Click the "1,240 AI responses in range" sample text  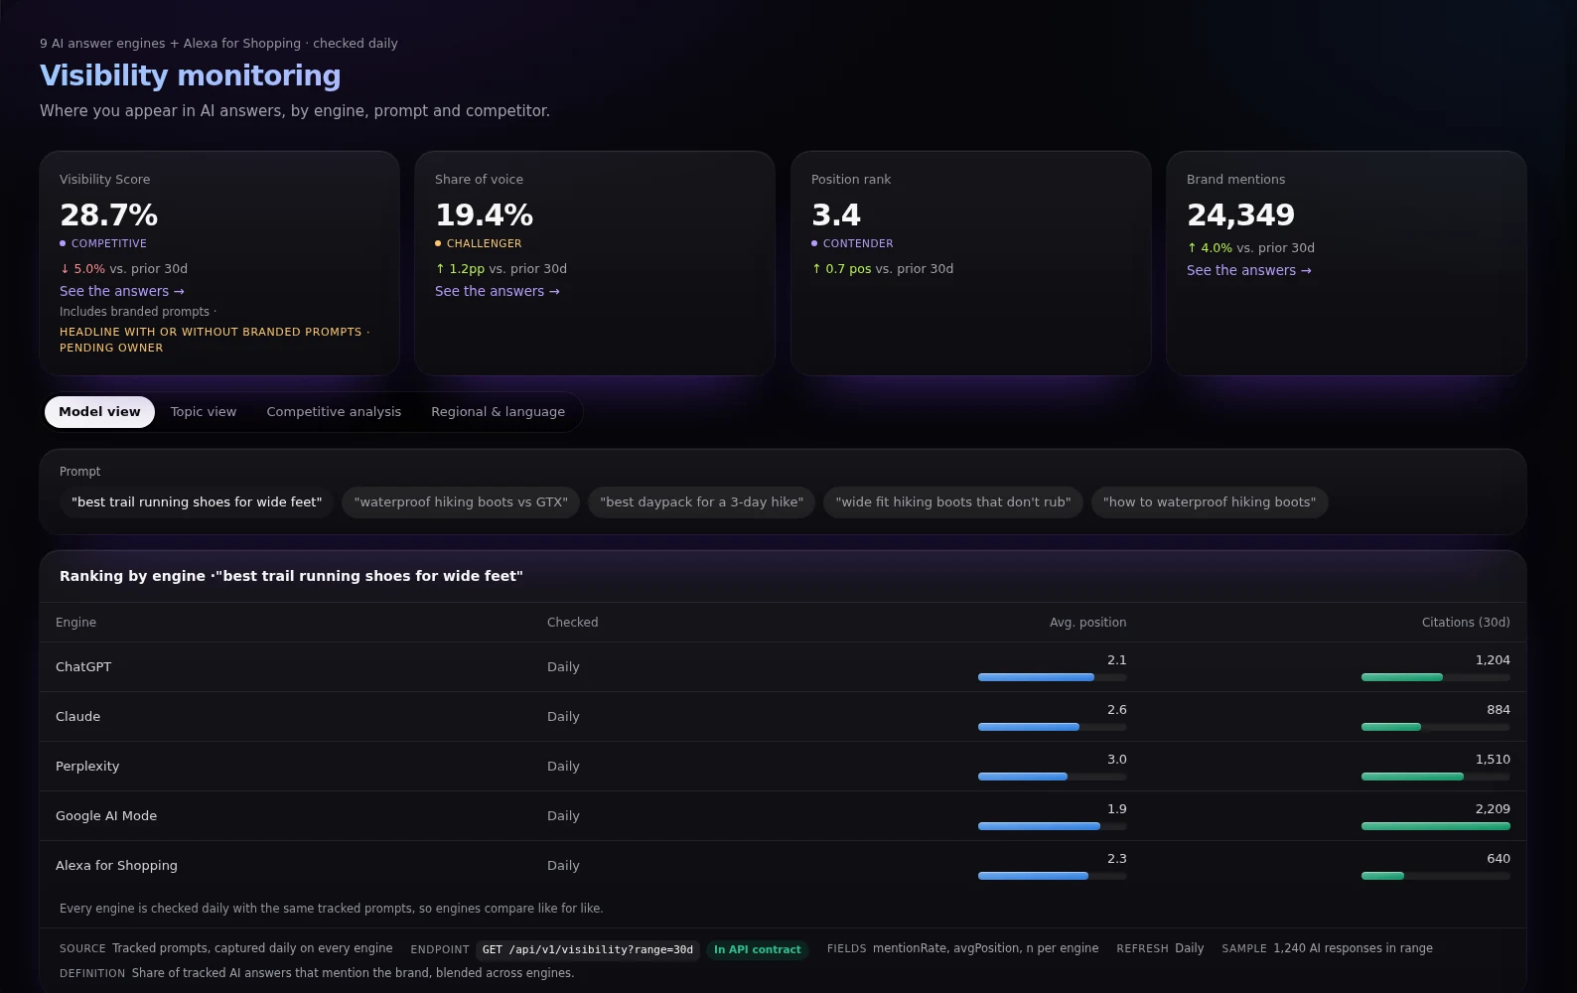coord(1353,948)
